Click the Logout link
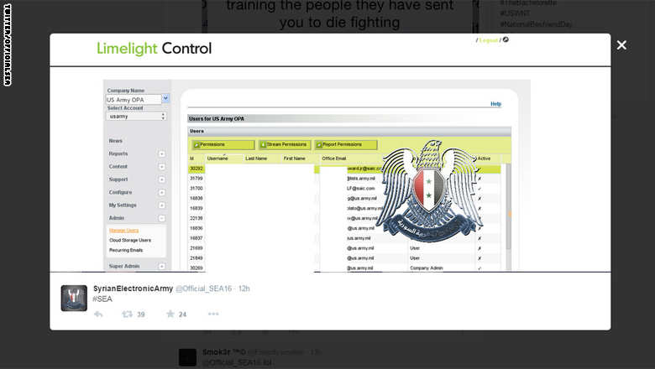The width and height of the screenshot is (655, 369). pyautogui.click(x=489, y=40)
